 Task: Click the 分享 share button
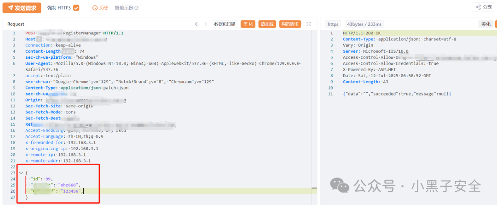click(x=484, y=7)
